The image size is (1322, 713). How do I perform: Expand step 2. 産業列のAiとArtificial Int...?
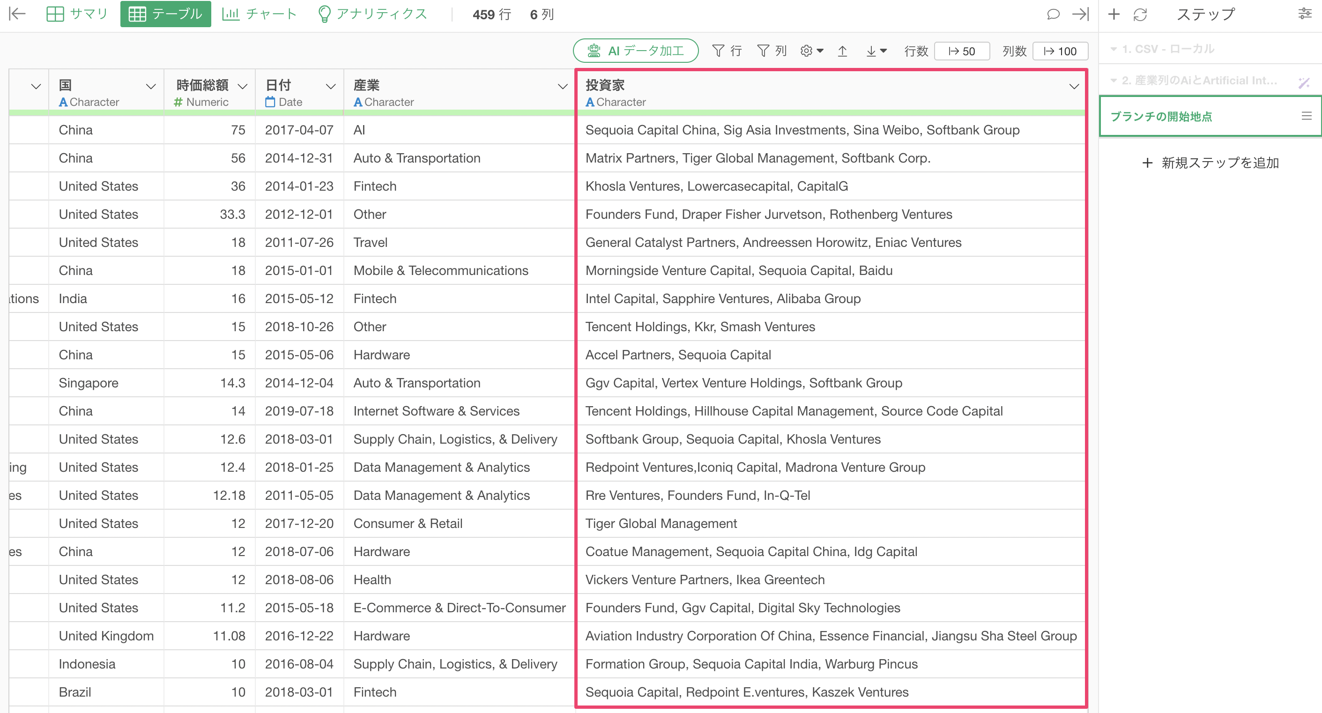coord(1114,81)
